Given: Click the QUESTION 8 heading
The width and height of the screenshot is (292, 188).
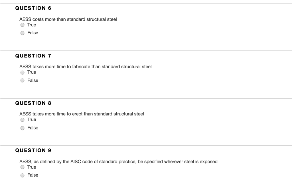Looking at the screenshot, I should 33,103.
